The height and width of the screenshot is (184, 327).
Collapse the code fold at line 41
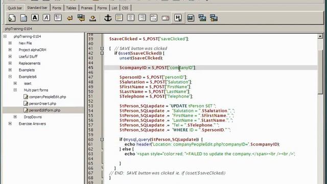click(x=102, y=49)
